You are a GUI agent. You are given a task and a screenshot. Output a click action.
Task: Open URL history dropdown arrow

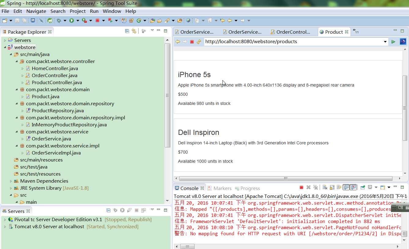(385, 42)
